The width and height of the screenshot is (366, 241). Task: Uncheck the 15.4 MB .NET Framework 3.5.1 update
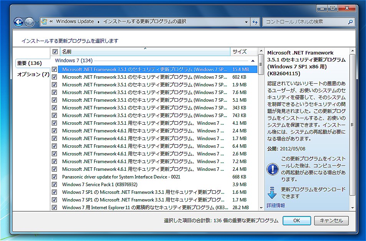(x=55, y=69)
